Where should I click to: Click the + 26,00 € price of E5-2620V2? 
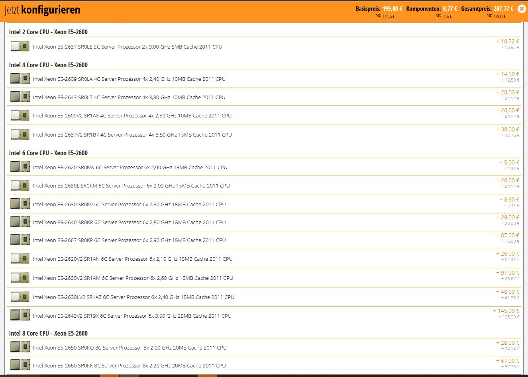[x=508, y=254]
